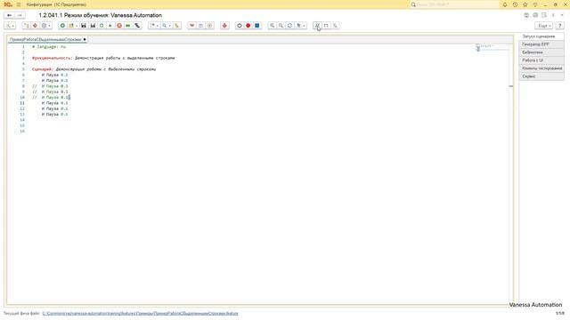Open the cursor-arrow dropdown in toolbar
The image size is (570, 320).
pyautogui.click(x=301, y=26)
